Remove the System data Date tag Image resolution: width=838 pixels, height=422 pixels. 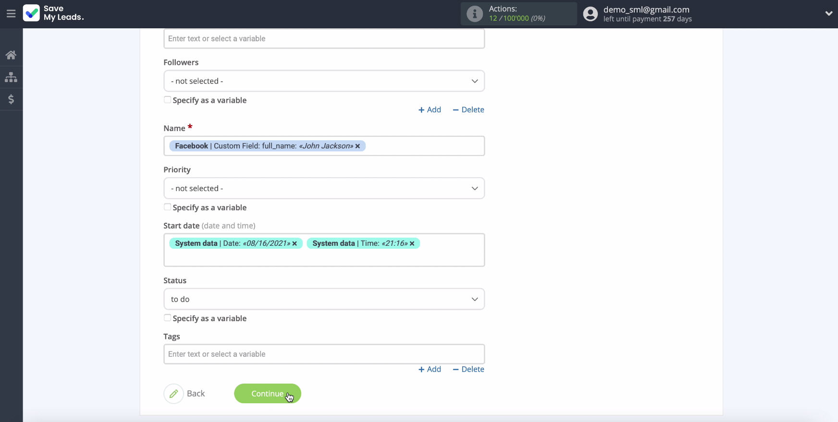(x=295, y=244)
